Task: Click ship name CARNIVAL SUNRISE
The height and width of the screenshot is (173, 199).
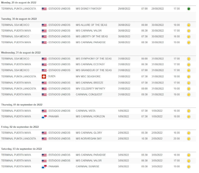Action: [87, 167]
